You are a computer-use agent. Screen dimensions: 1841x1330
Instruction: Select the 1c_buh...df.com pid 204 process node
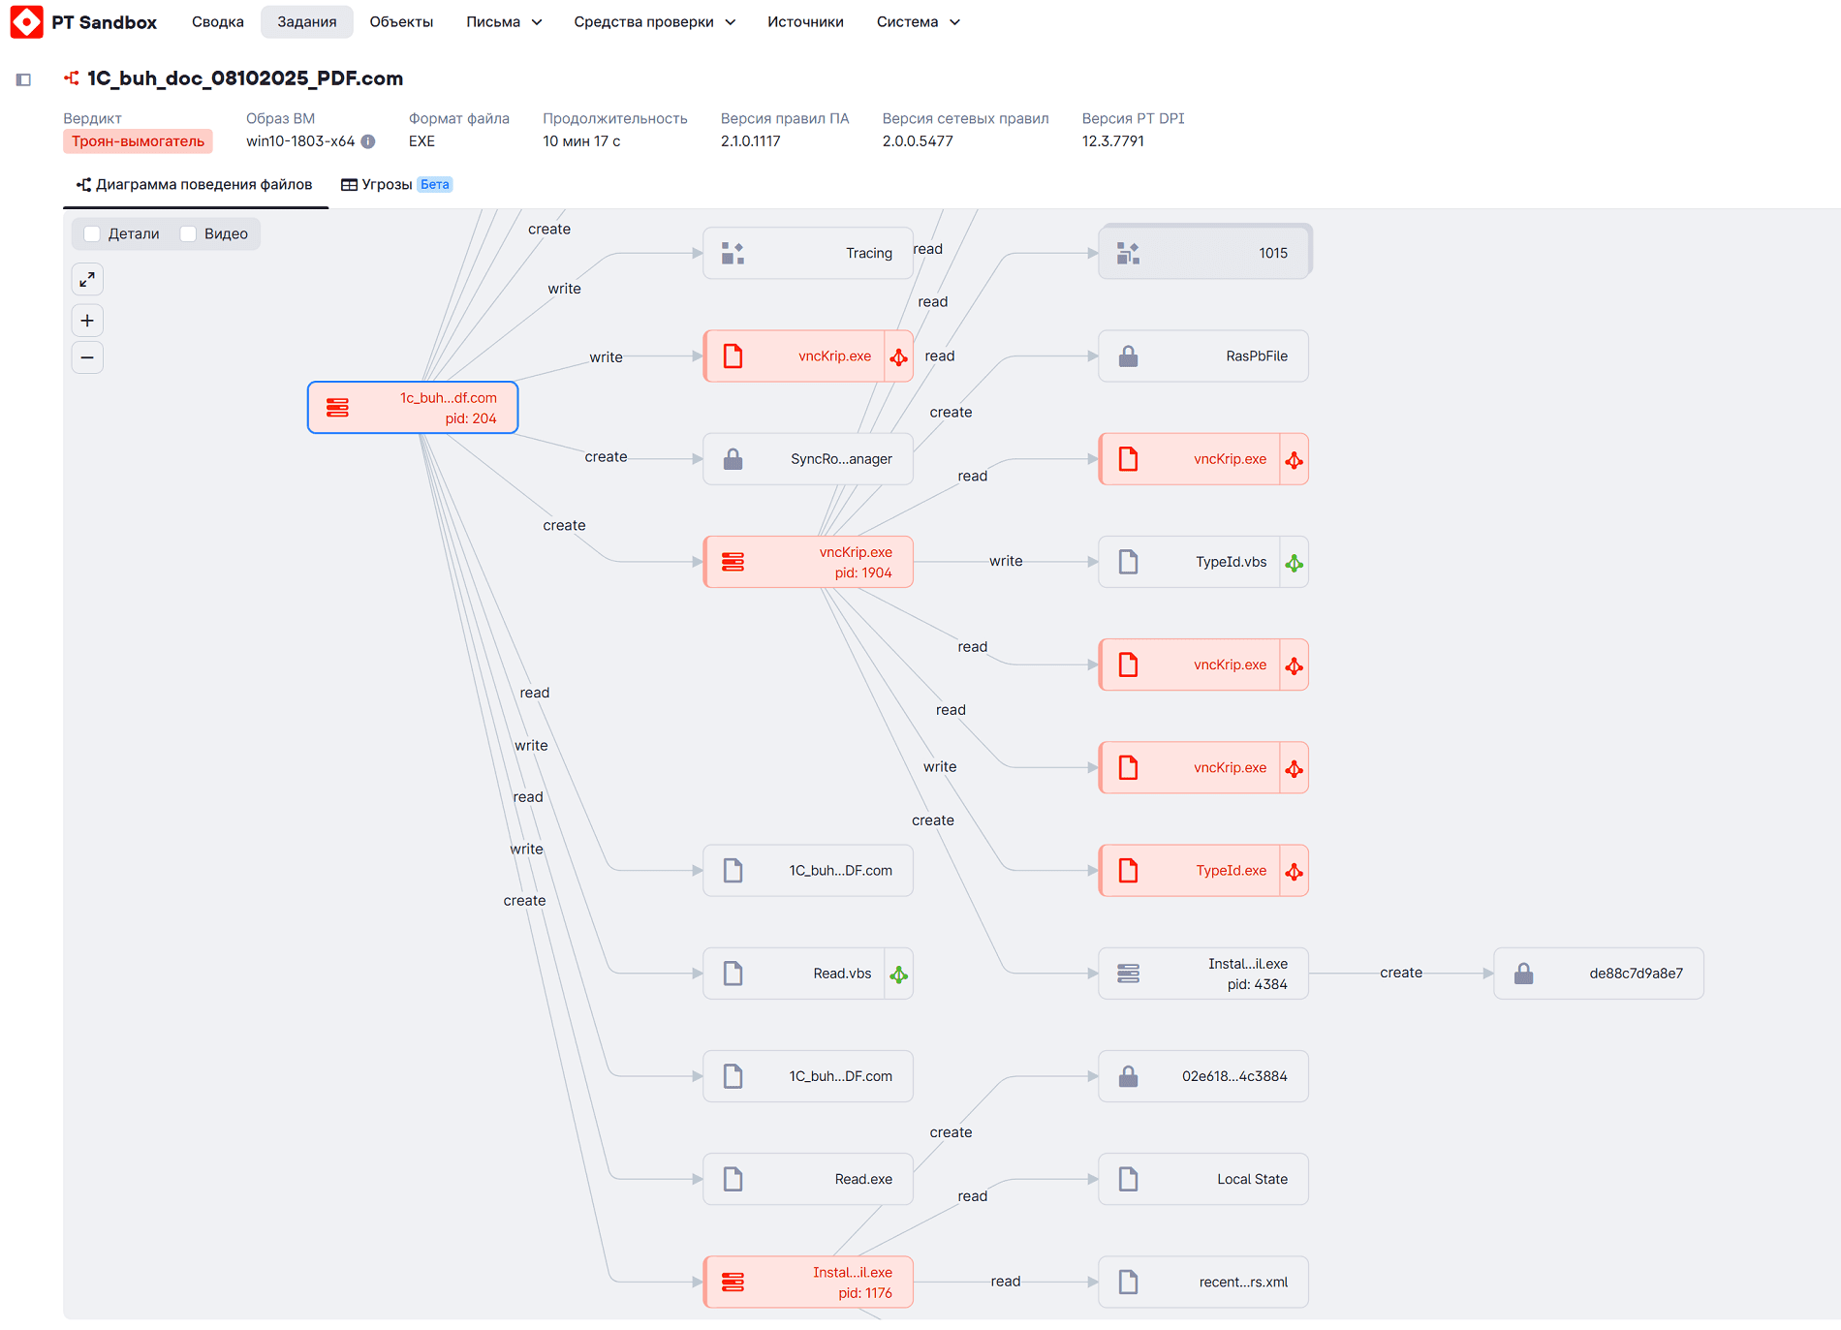[413, 408]
